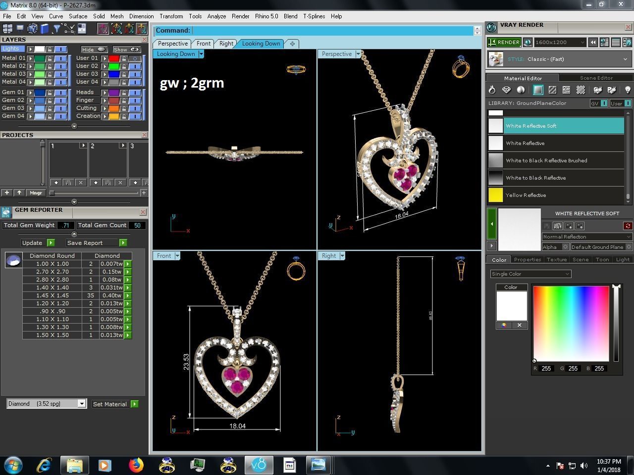Open the blue book library icon
634x475 pixels.
pos(45,29)
